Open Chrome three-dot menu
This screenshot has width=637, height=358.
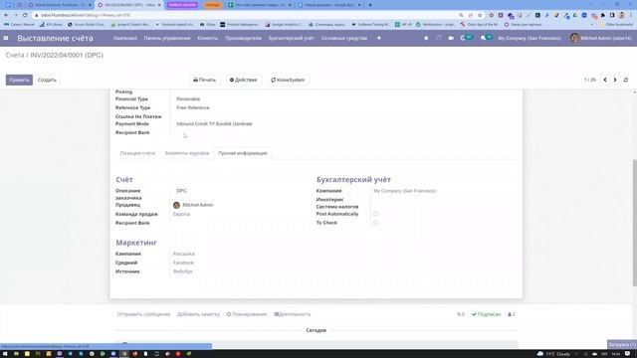tap(631, 15)
